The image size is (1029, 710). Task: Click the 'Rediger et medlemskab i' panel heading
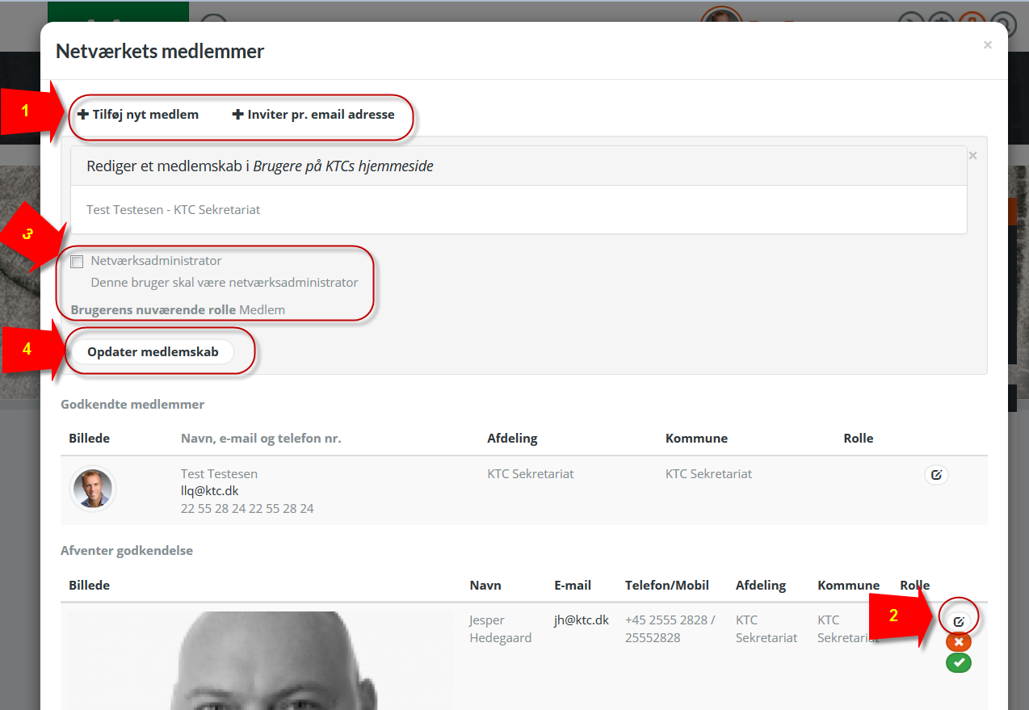260,166
